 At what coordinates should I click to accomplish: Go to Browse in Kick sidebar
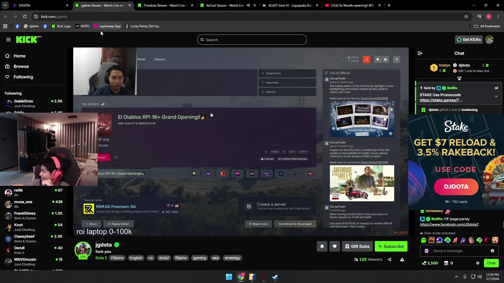pos(21,66)
